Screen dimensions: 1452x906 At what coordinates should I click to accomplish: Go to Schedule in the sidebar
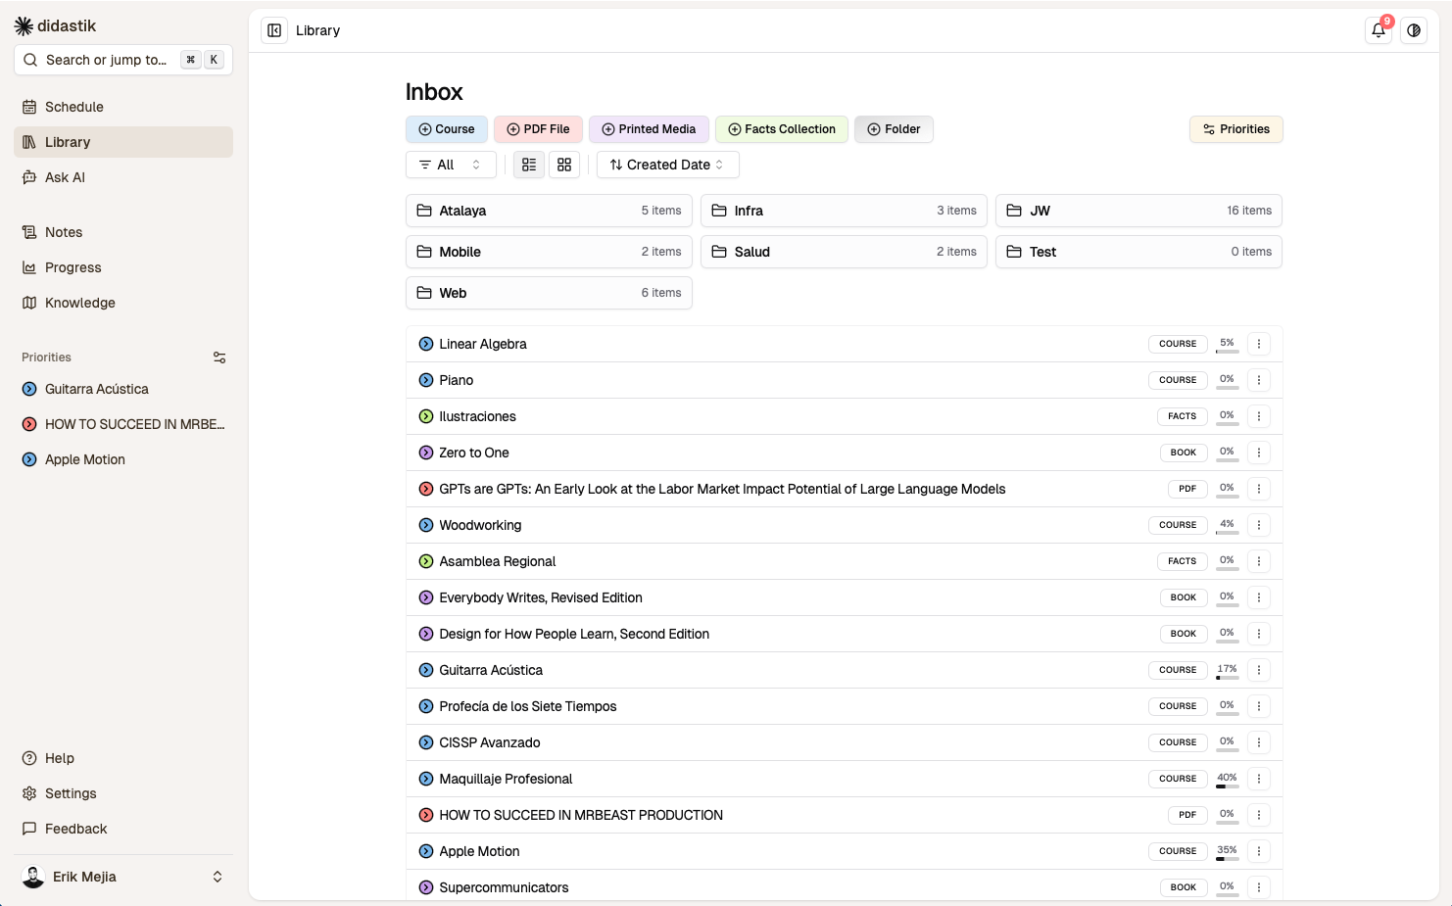[123, 107]
